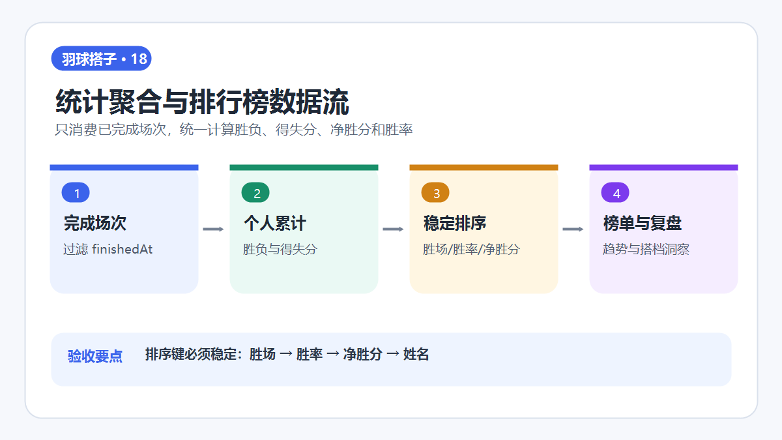Screen dimensions: 782x440
Task: Select the title 统计聚合与排行榜数据流
Action: 203,102
